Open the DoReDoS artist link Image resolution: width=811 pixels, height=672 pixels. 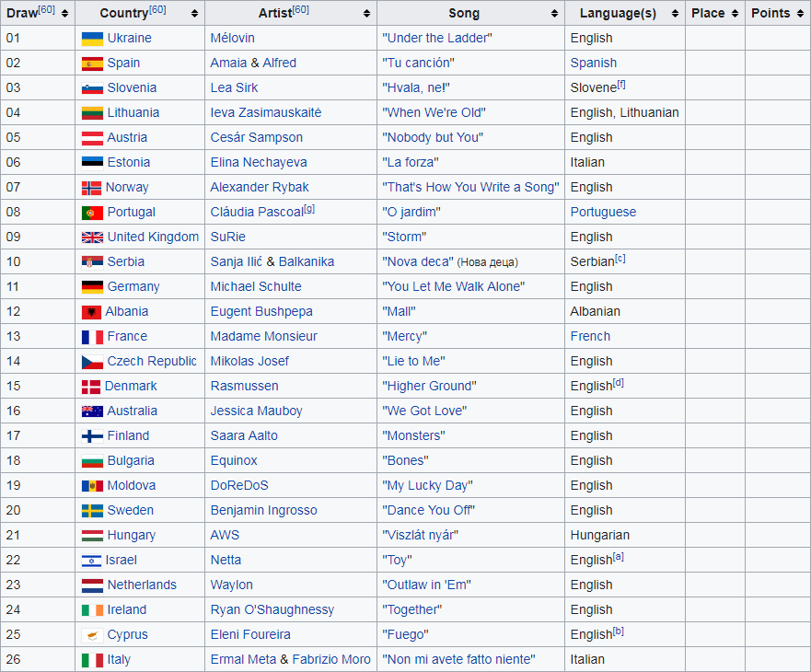point(239,485)
